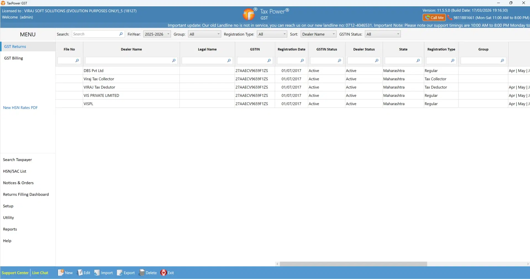This screenshot has height=279, width=530.
Task: Open the Sort Dealer Name dropdown
Action: [x=318, y=34]
